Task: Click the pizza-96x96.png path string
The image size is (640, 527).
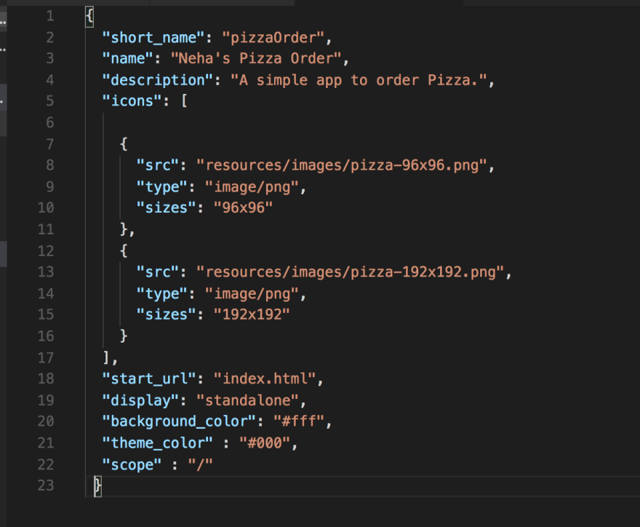Action: click(x=342, y=165)
